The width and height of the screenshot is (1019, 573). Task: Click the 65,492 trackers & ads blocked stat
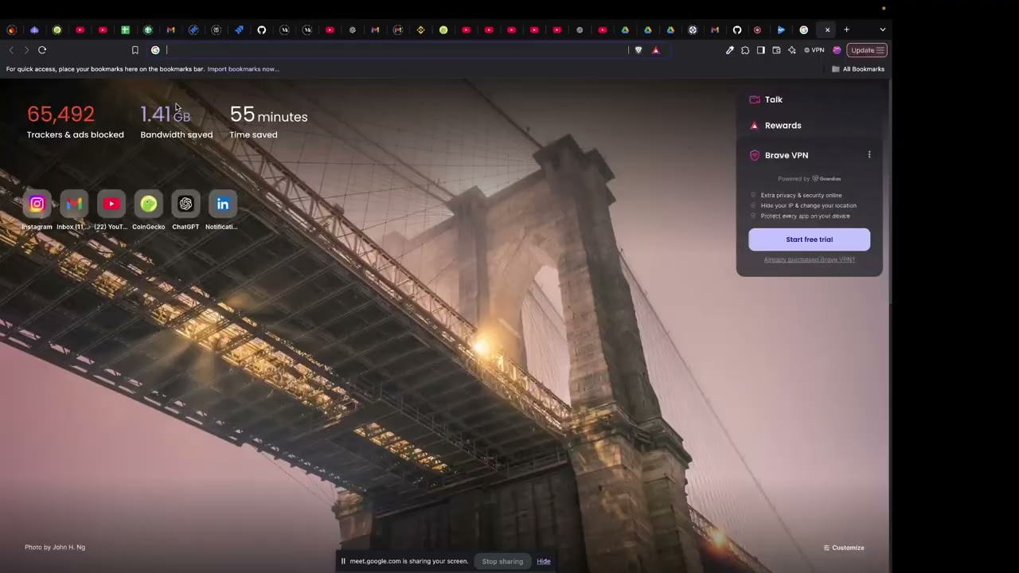click(75, 122)
